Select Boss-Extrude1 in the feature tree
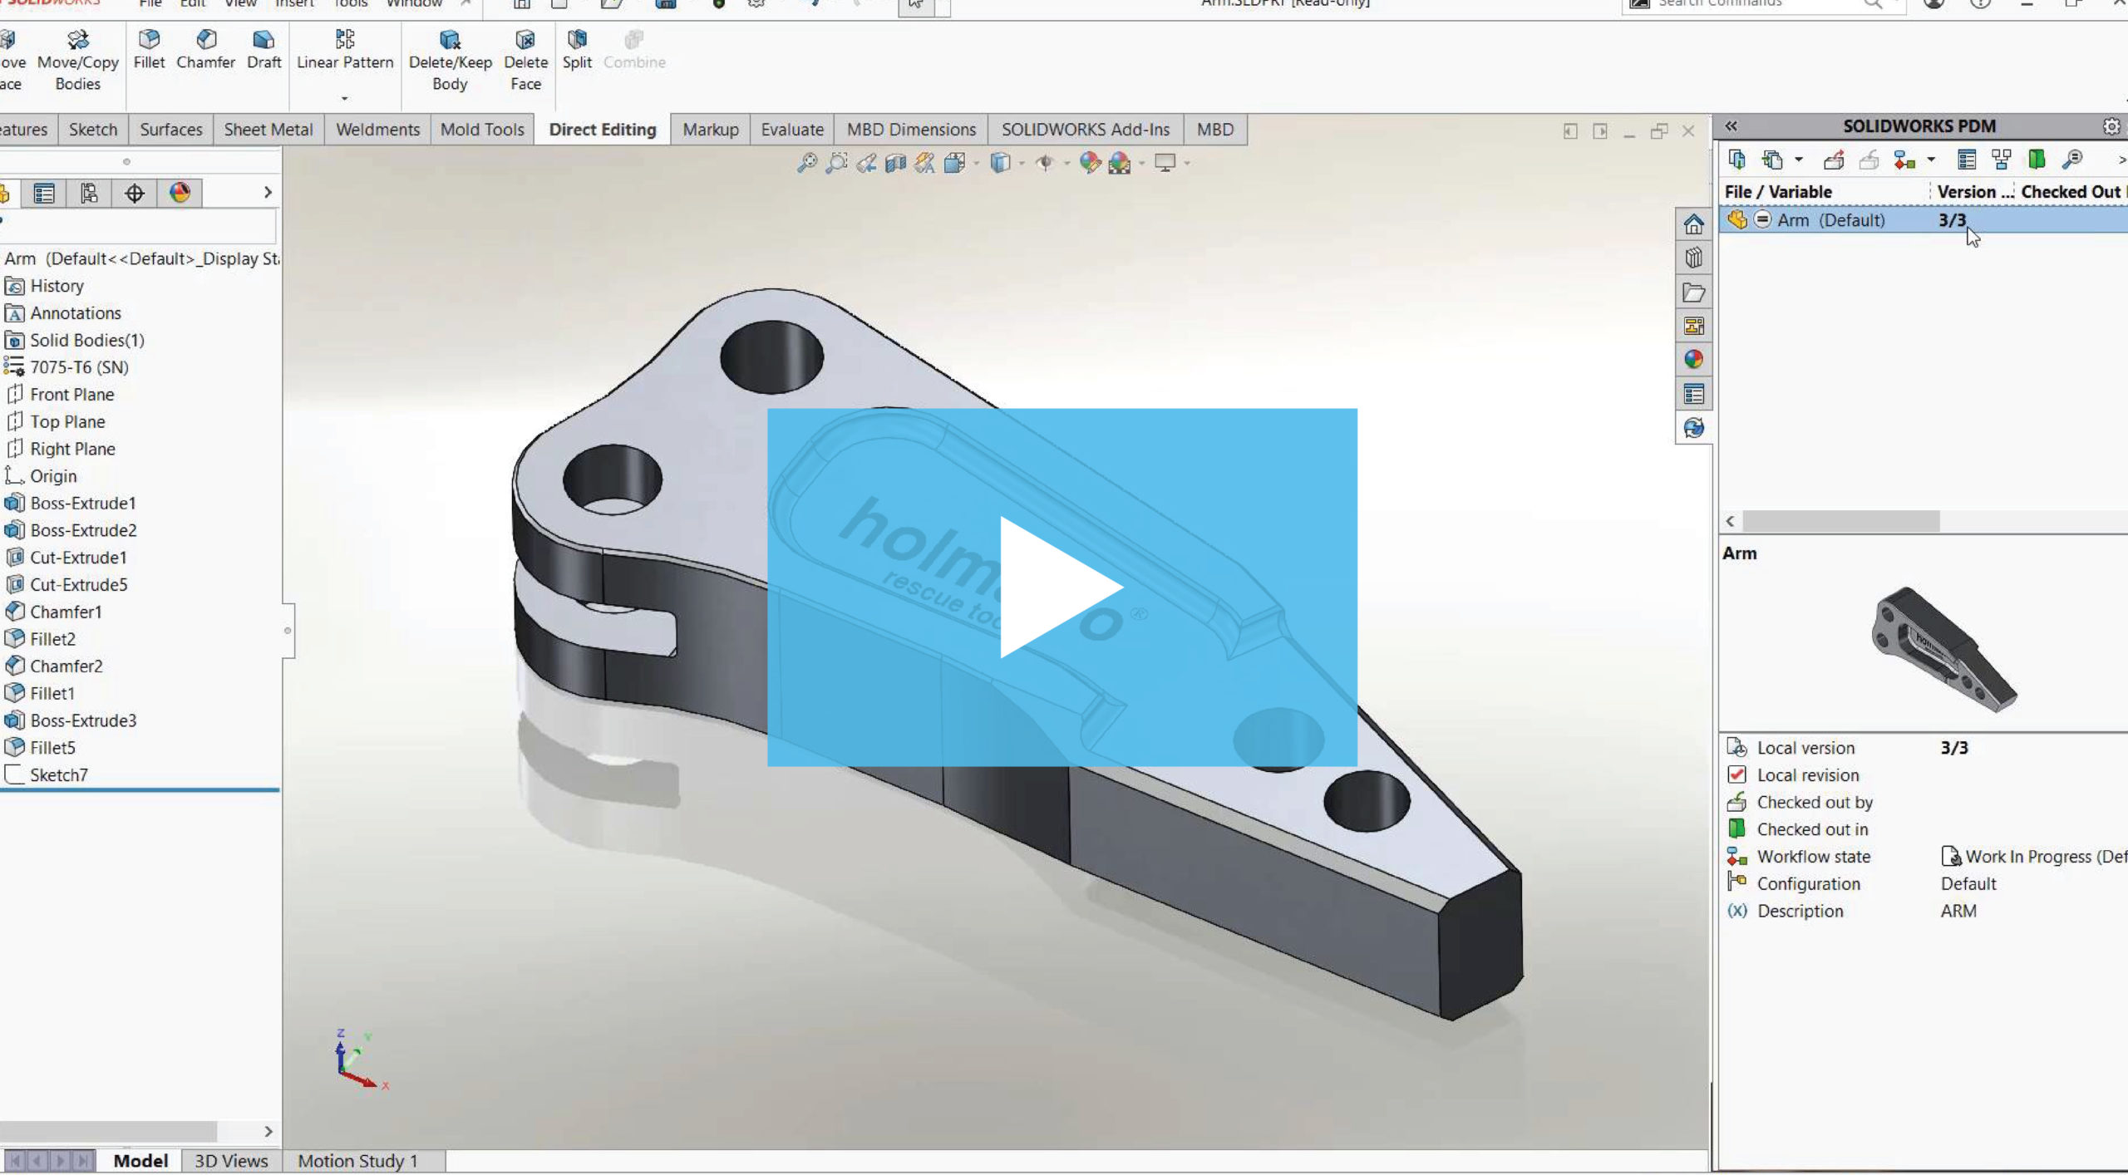Image resolution: width=2128 pixels, height=1175 pixels. 83,503
